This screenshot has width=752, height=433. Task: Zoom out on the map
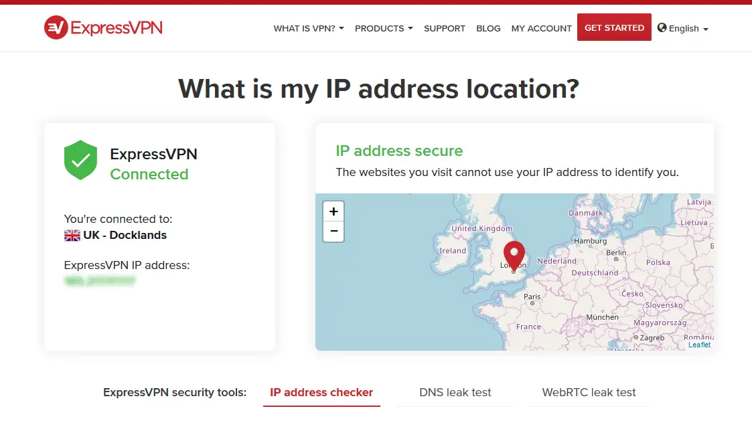(333, 232)
